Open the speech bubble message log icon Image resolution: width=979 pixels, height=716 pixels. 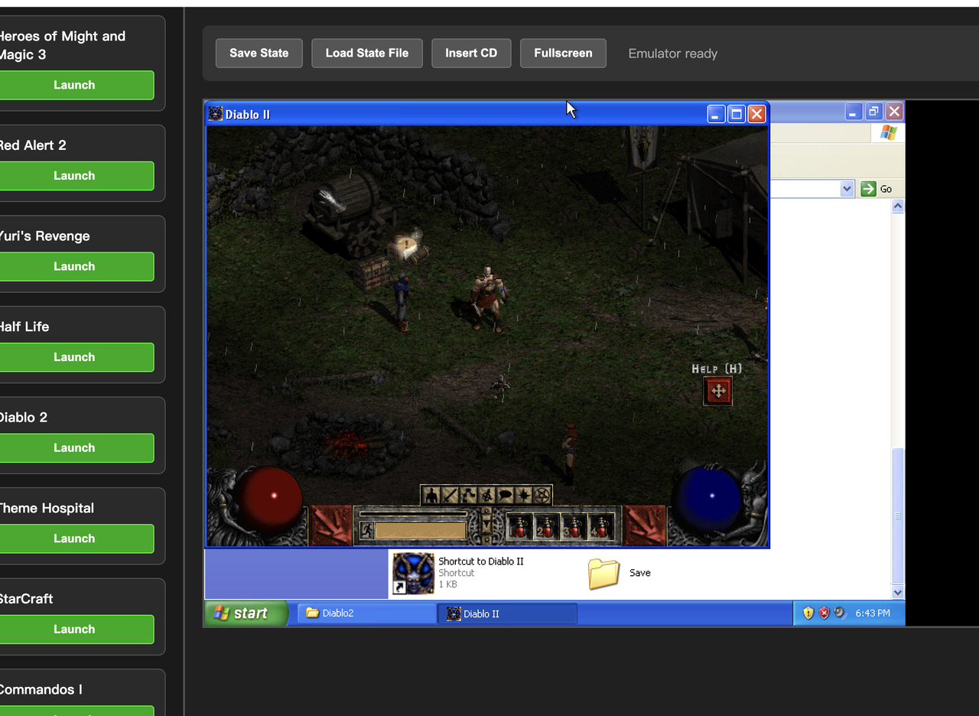[x=505, y=496]
